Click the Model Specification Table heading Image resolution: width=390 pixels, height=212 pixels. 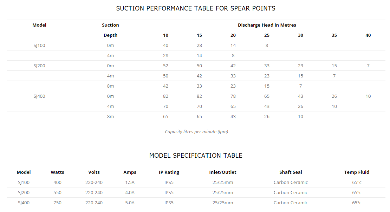tap(196, 155)
